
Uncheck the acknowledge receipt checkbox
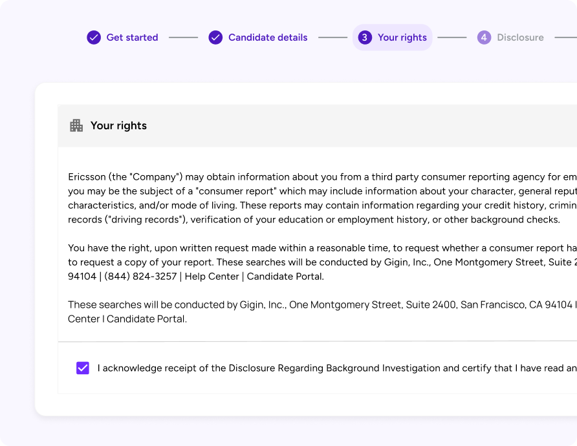click(83, 368)
